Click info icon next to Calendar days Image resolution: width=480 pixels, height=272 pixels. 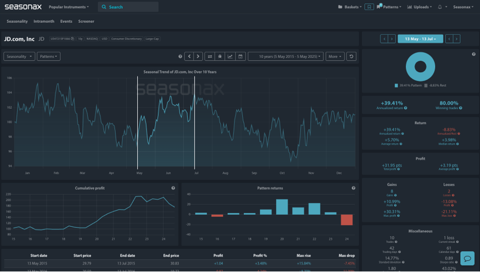coord(457,252)
